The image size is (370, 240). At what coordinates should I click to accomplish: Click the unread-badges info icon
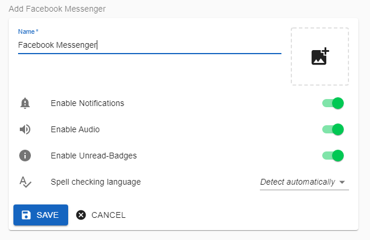[x=25, y=156]
